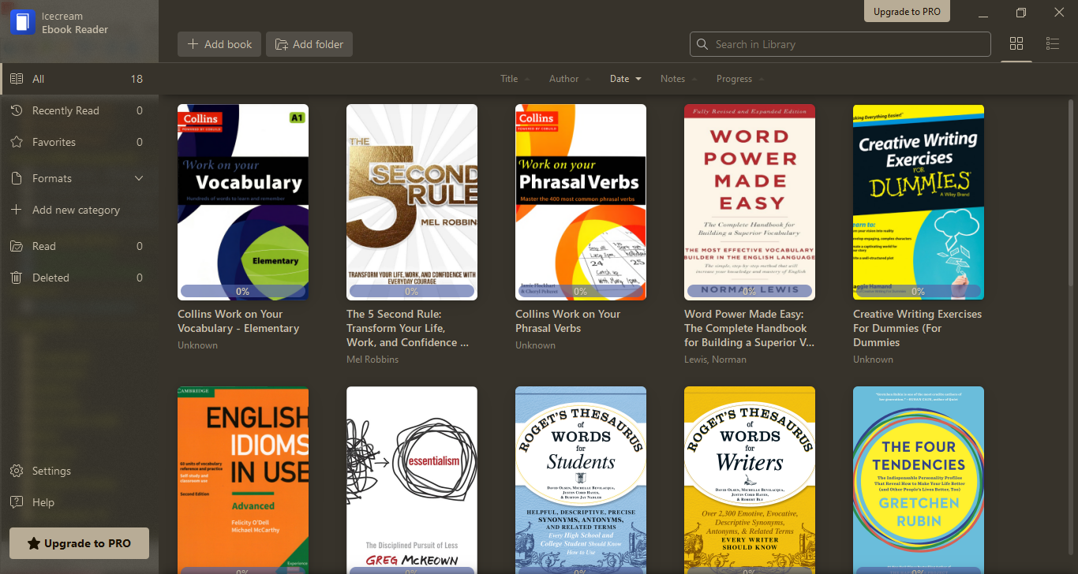
Task: Click title 'Collins Work on Your Phrasal Verbs'
Action: [567, 321]
